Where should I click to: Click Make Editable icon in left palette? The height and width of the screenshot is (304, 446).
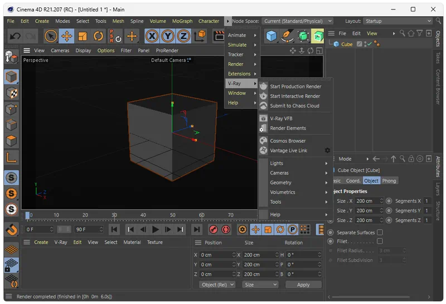coord(11,57)
